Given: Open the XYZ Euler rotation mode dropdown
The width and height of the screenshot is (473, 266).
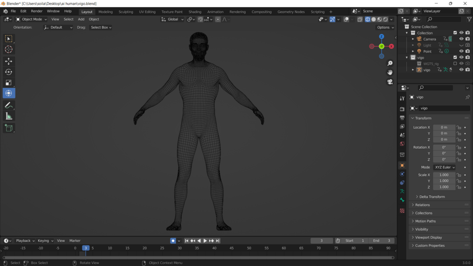Looking at the screenshot, I should [444, 167].
